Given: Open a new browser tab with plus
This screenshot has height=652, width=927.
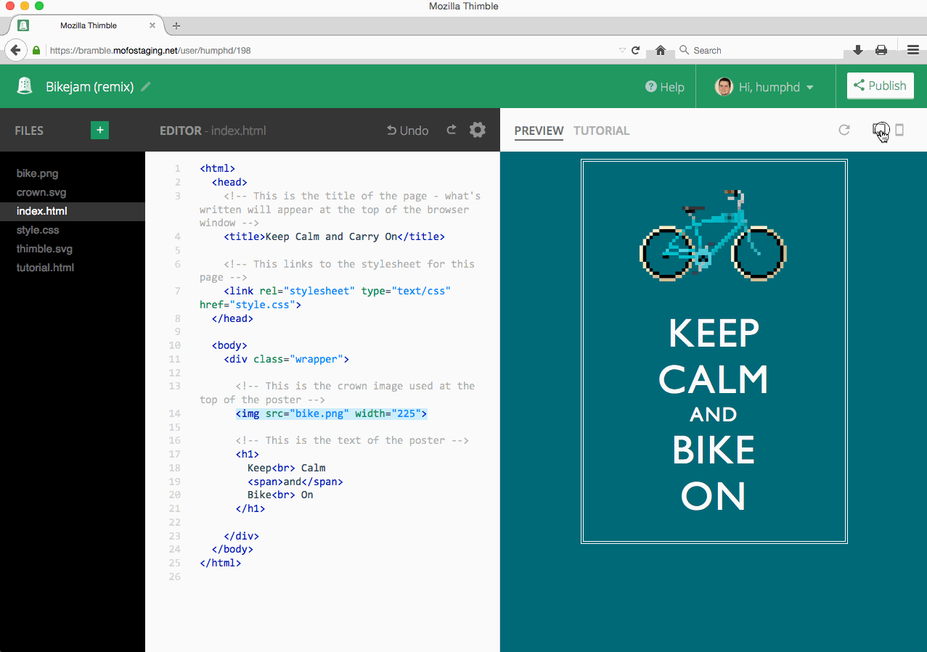Looking at the screenshot, I should point(176,25).
